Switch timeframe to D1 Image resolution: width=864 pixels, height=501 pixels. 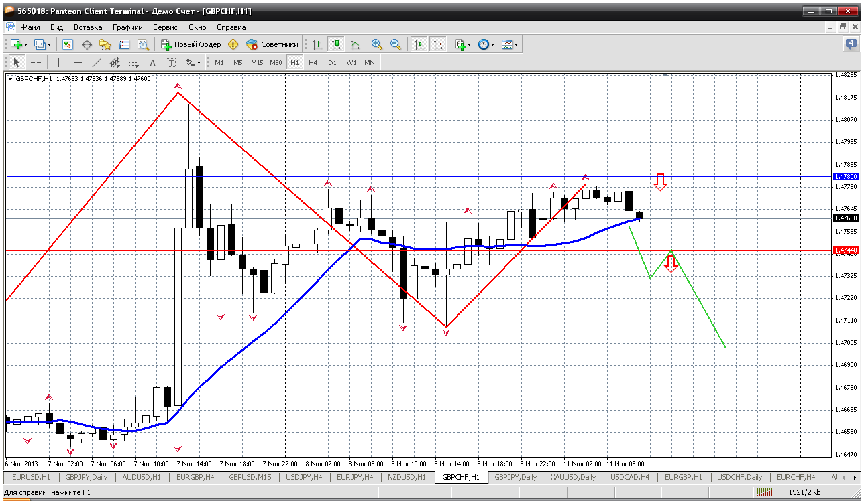tap(332, 62)
